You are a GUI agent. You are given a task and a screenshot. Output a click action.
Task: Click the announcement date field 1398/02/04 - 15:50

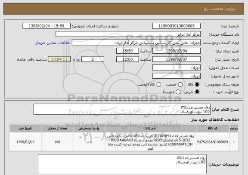pyautogui.click(x=46, y=26)
